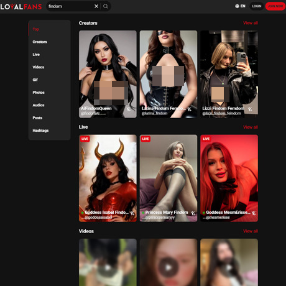
Task: Click the @latina_findom handle
Action: pos(154,113)
